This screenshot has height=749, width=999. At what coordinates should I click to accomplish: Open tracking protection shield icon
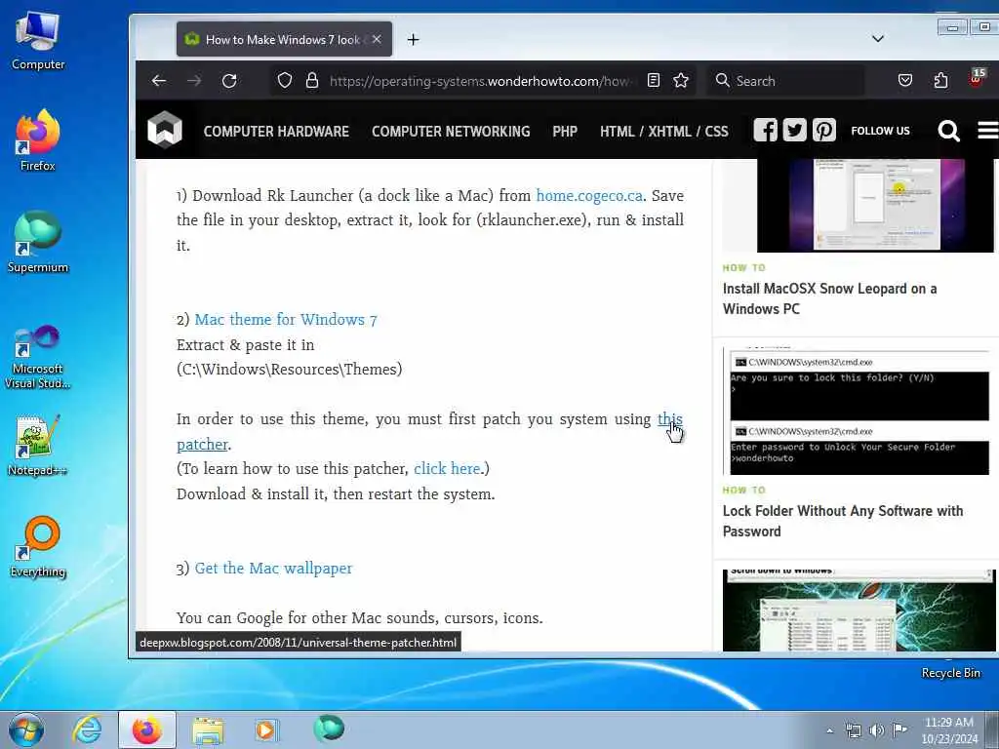pos(285,81)
